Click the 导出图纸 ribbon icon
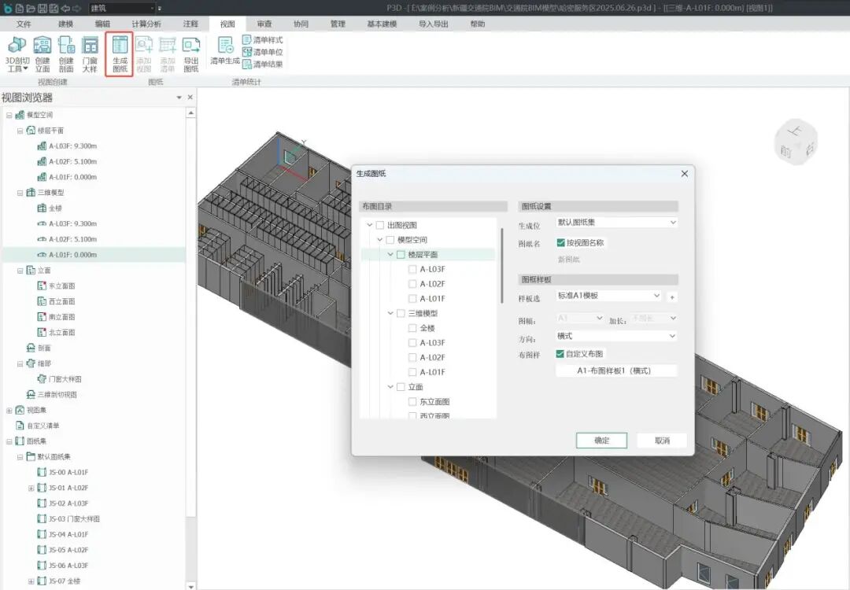 tap(190, 54)
